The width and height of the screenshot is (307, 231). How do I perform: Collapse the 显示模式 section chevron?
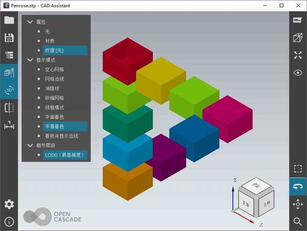pos(30,60)
